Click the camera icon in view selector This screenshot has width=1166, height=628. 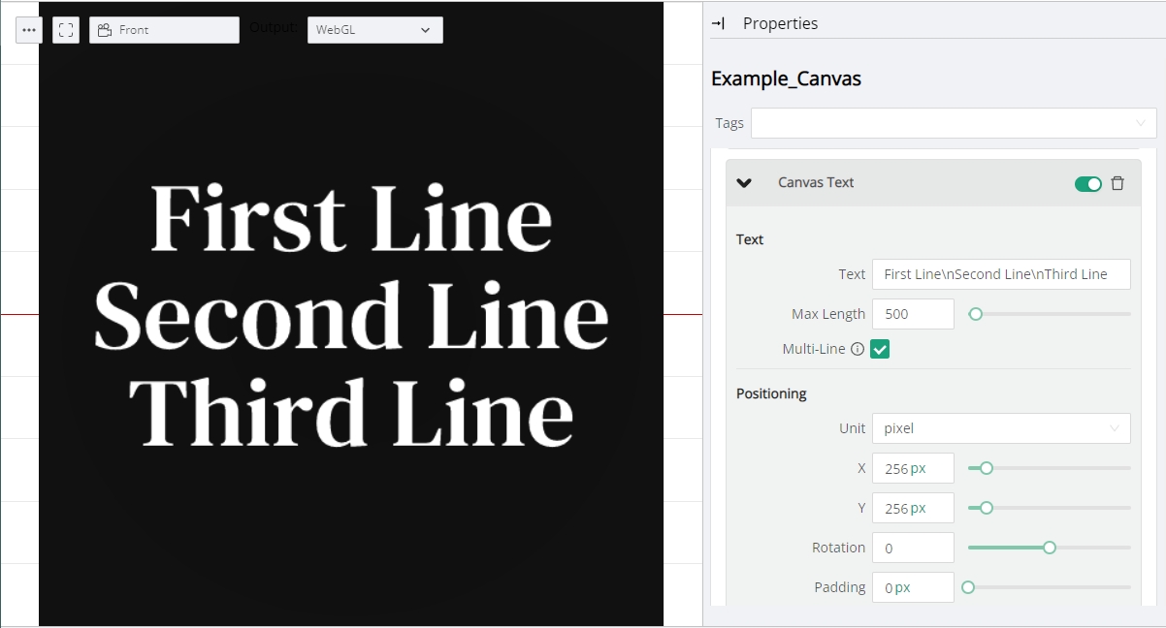coord(105,30)
